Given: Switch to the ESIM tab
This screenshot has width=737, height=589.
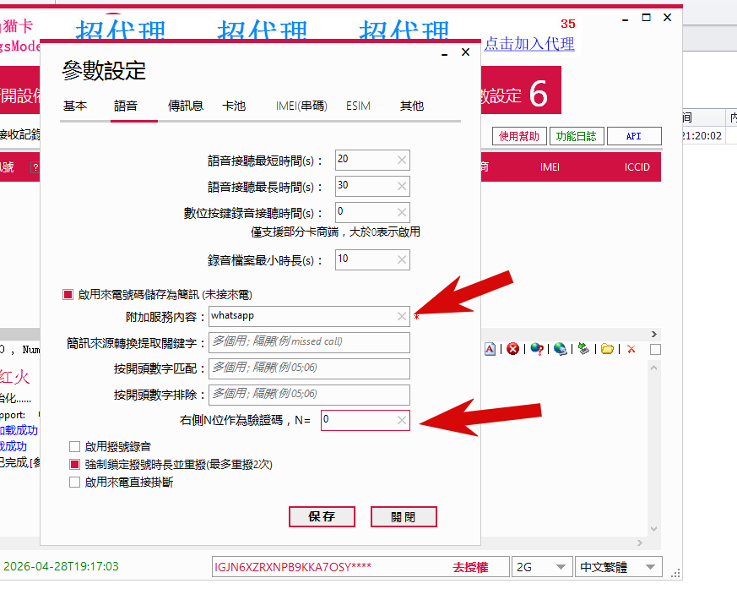Looking at the screenshot, I should click(358, 106).
